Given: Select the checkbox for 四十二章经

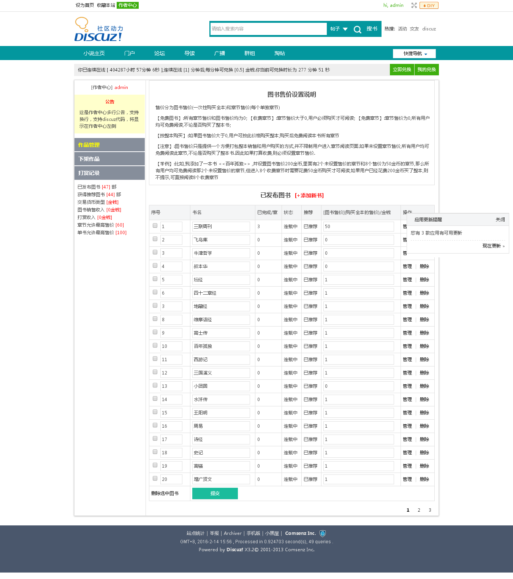Looking at the screenshot, I should 155,292.
